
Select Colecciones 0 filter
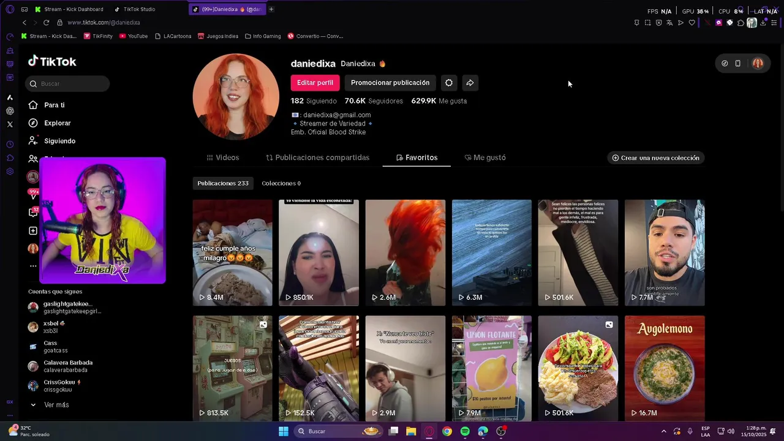(x=281, y=183)
